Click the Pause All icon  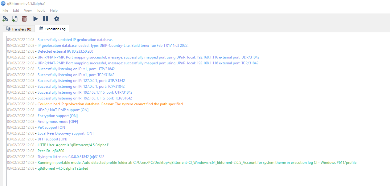tap(45, 19)
